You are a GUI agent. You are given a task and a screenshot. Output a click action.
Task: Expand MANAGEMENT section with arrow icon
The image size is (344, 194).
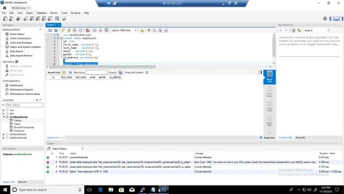(x=40, y=30)
